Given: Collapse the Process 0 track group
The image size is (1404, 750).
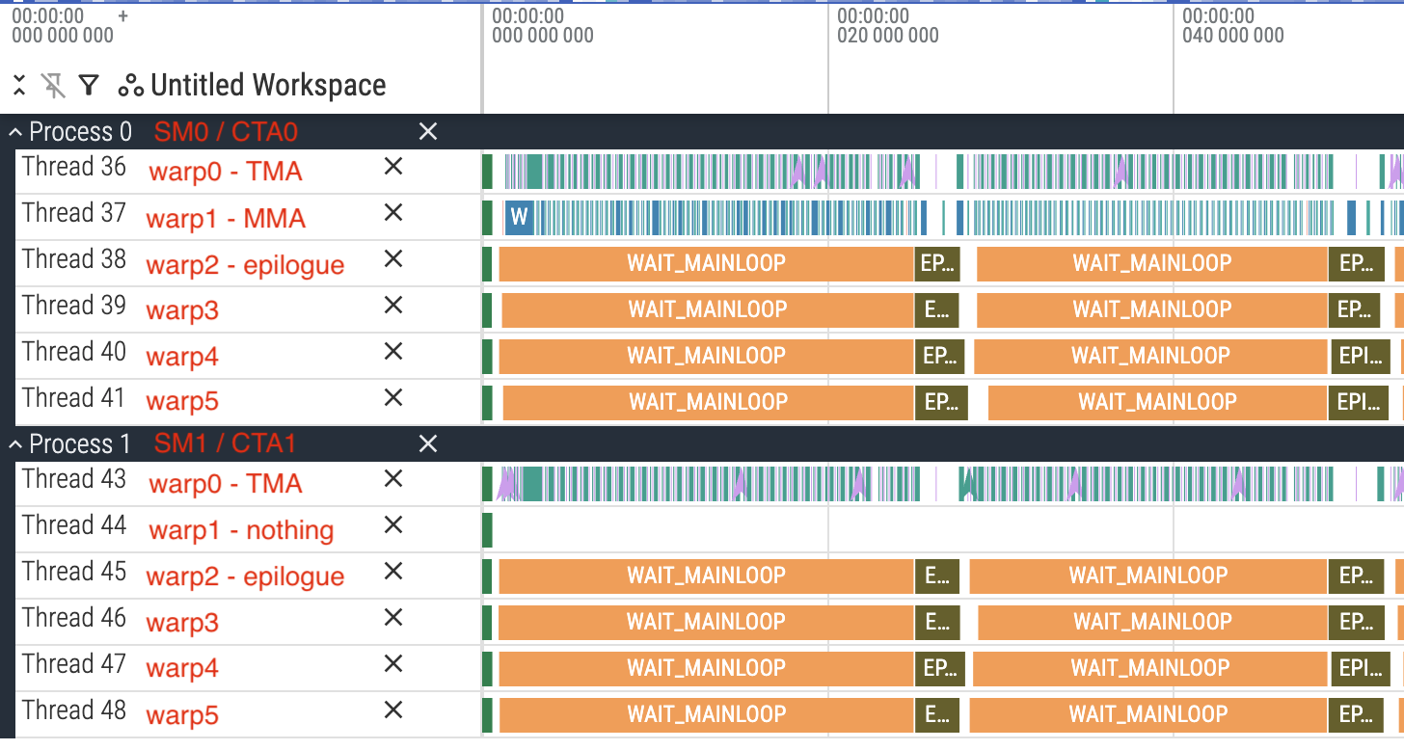Looking at the screenshot, I should (x=15, y=132).
